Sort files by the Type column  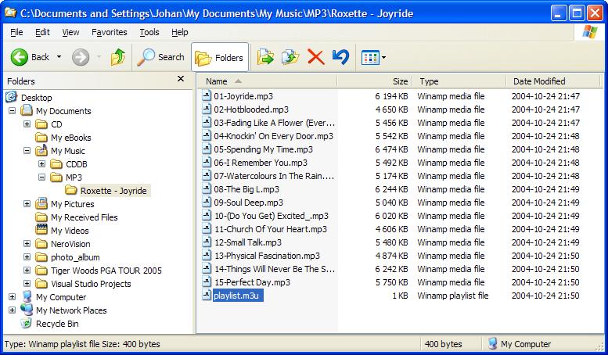pyautogui.click(x=459, y=81)
